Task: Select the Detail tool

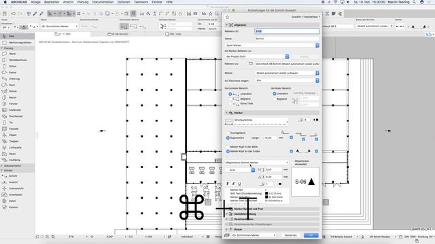Action: 17,201
